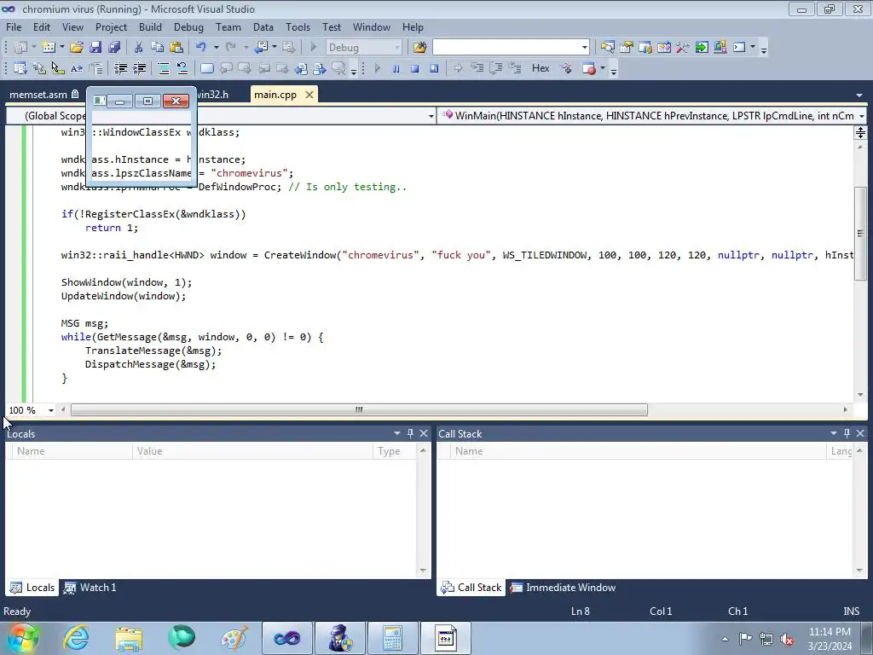Click the Breakpoints window icon with red dot
This screenshot has height=655, width=873.
point(588,68)
